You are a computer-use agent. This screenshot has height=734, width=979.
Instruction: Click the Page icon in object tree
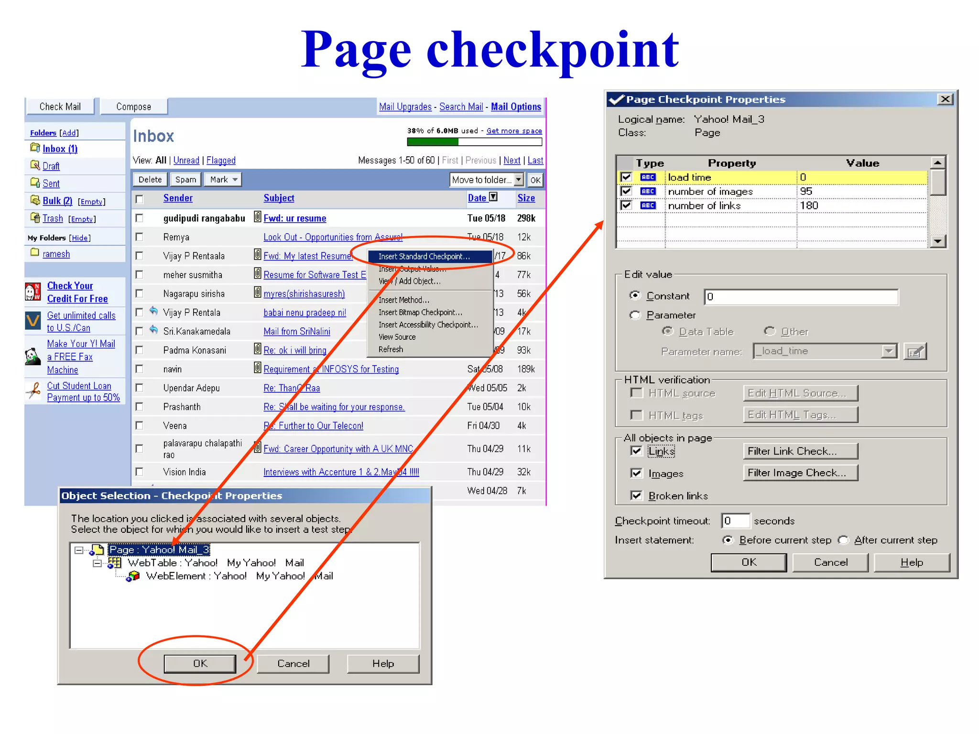pyautogui.click(x=97, y=550)
